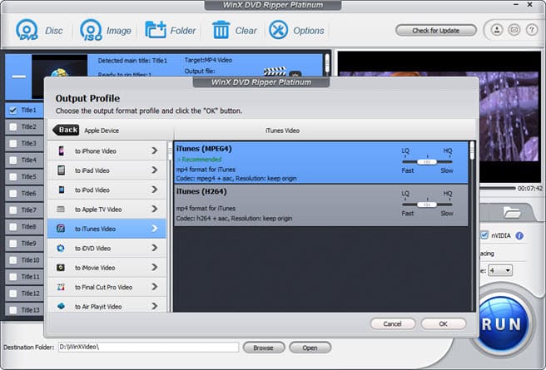Load an ISO image file

tap(92, 30)
